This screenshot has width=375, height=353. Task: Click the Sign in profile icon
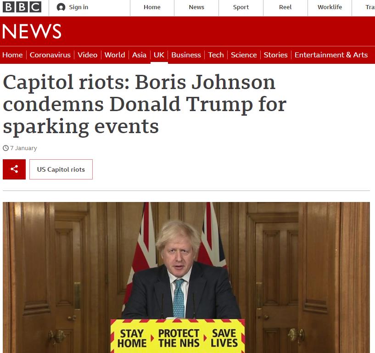(x=61, y=7)
